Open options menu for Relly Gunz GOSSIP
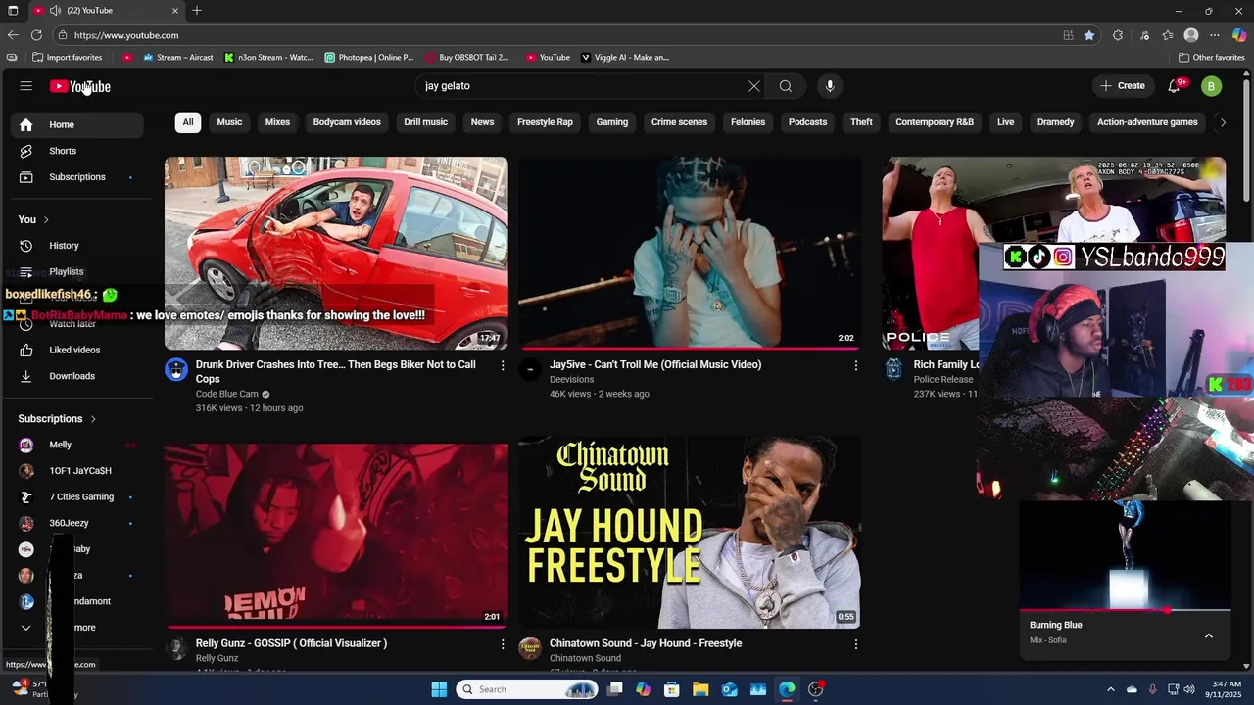The image size is (1254, 705). [503, 644]
